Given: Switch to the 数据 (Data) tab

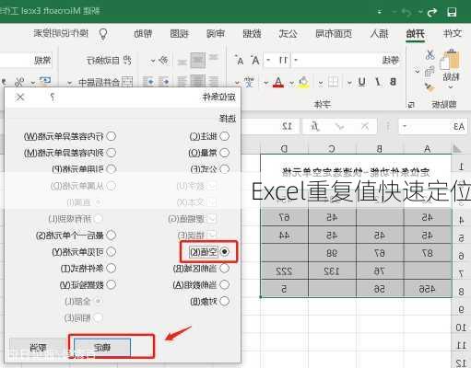Looking at the screenshot, I should click(x=252, y=33).
